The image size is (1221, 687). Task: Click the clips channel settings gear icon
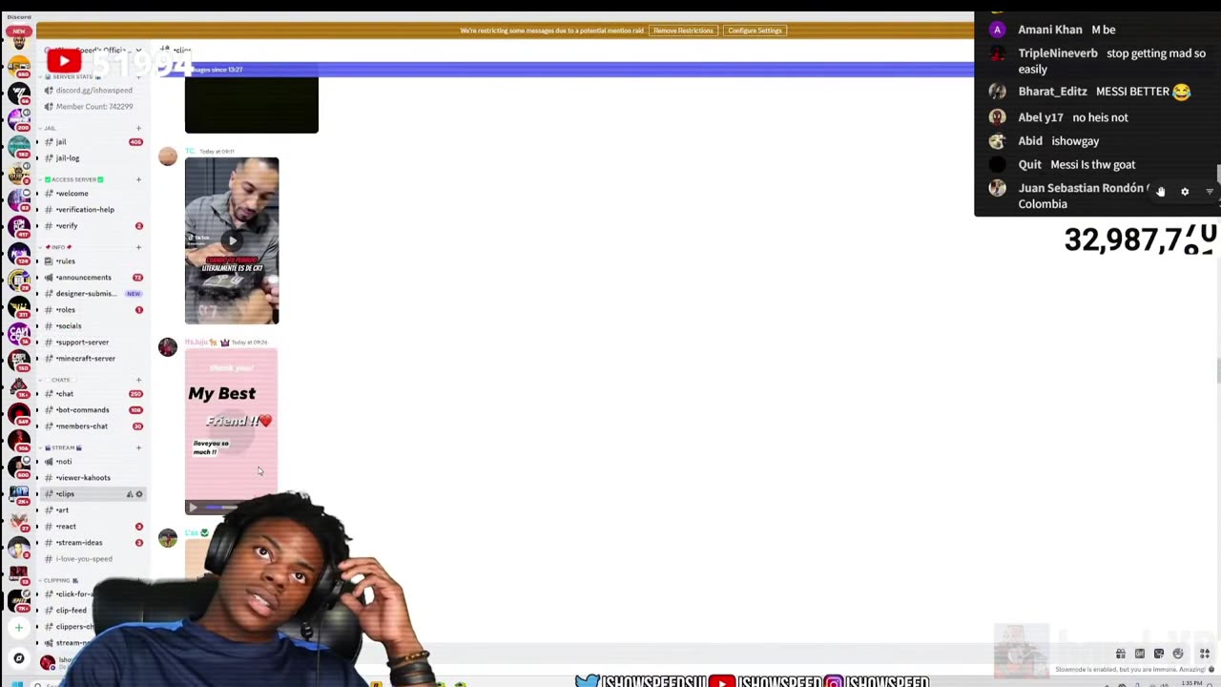pyautogui.click(x=139, y=494)
